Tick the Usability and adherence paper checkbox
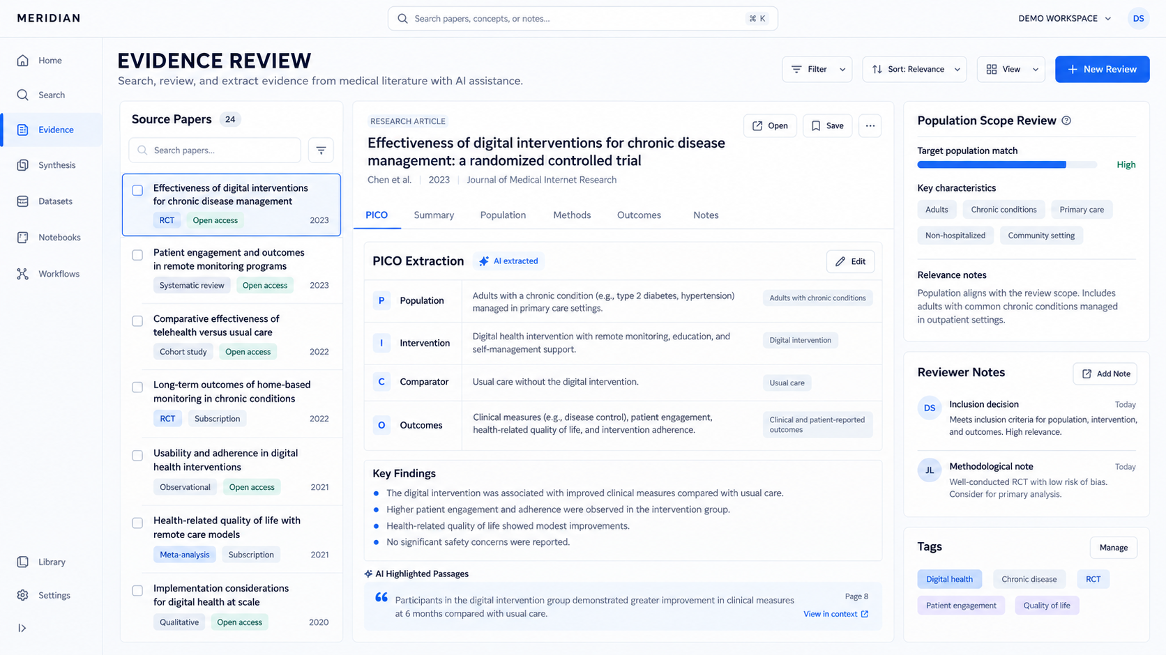Image resolution: width=1166 pixels, height=655 pixels. (137, 456)
